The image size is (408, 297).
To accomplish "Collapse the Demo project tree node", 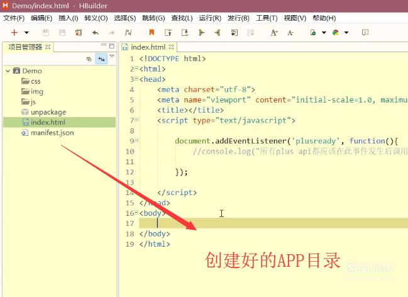I will point(8,71).
